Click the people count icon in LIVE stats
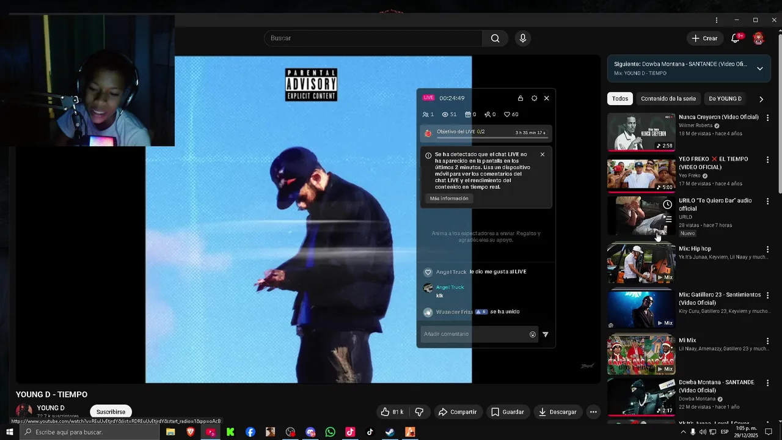The image size is (782, 440). (426, 114)
